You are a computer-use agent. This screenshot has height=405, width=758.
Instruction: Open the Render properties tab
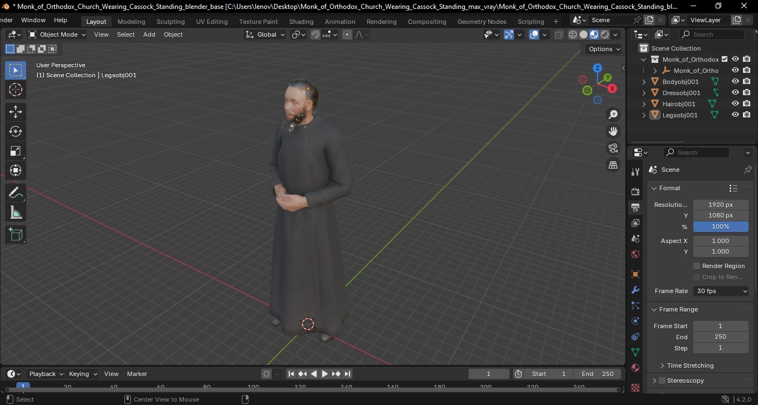[635, 191]
